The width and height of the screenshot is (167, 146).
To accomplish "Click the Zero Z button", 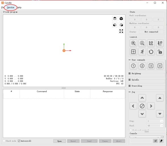I will (160, 43).
